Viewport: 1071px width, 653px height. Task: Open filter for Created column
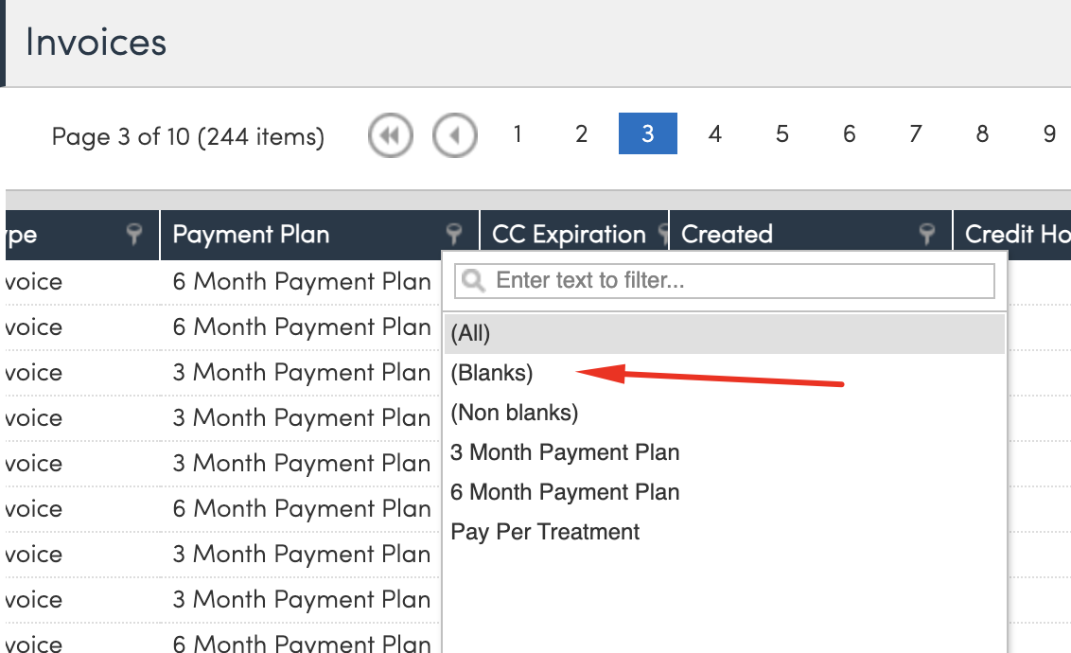point(928,235)
